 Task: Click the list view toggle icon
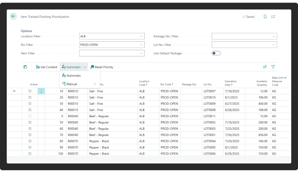point(25,67)
